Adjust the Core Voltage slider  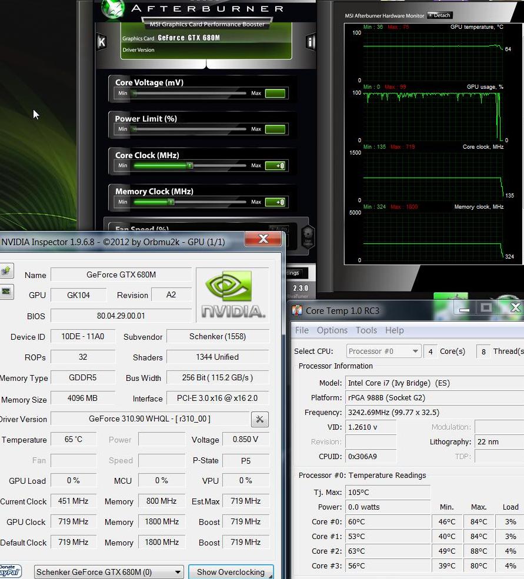(191, 93)
